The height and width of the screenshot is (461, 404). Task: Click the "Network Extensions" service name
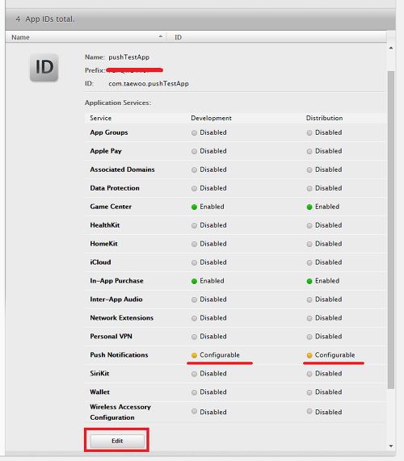121,318
